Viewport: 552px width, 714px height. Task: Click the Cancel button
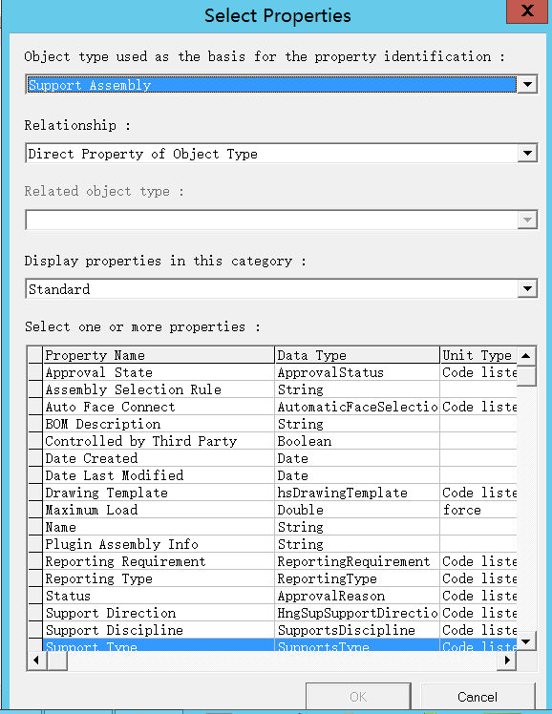point(478,697)
